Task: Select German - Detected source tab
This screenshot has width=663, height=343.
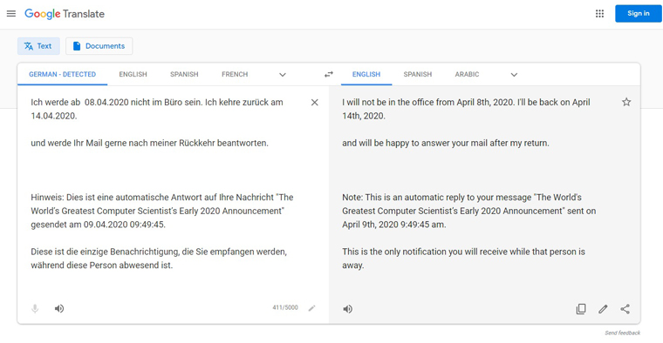Action: click(x=62, y=74)
